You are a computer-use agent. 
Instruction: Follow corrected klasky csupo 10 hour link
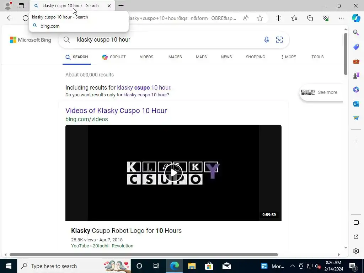click(144, 88)
